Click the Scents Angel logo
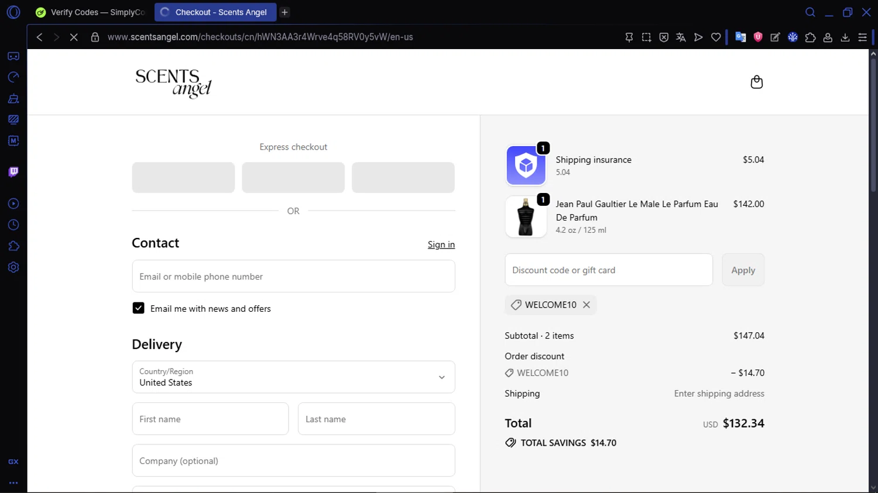 coord(173,83)
